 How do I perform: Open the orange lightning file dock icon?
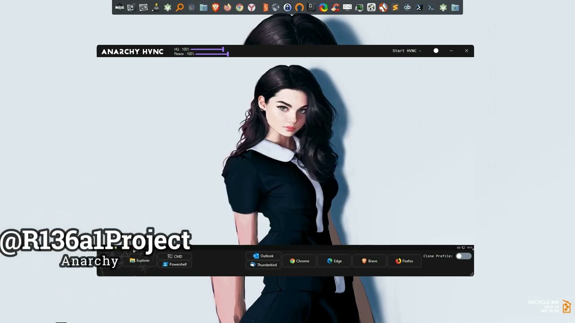(265, 7)
